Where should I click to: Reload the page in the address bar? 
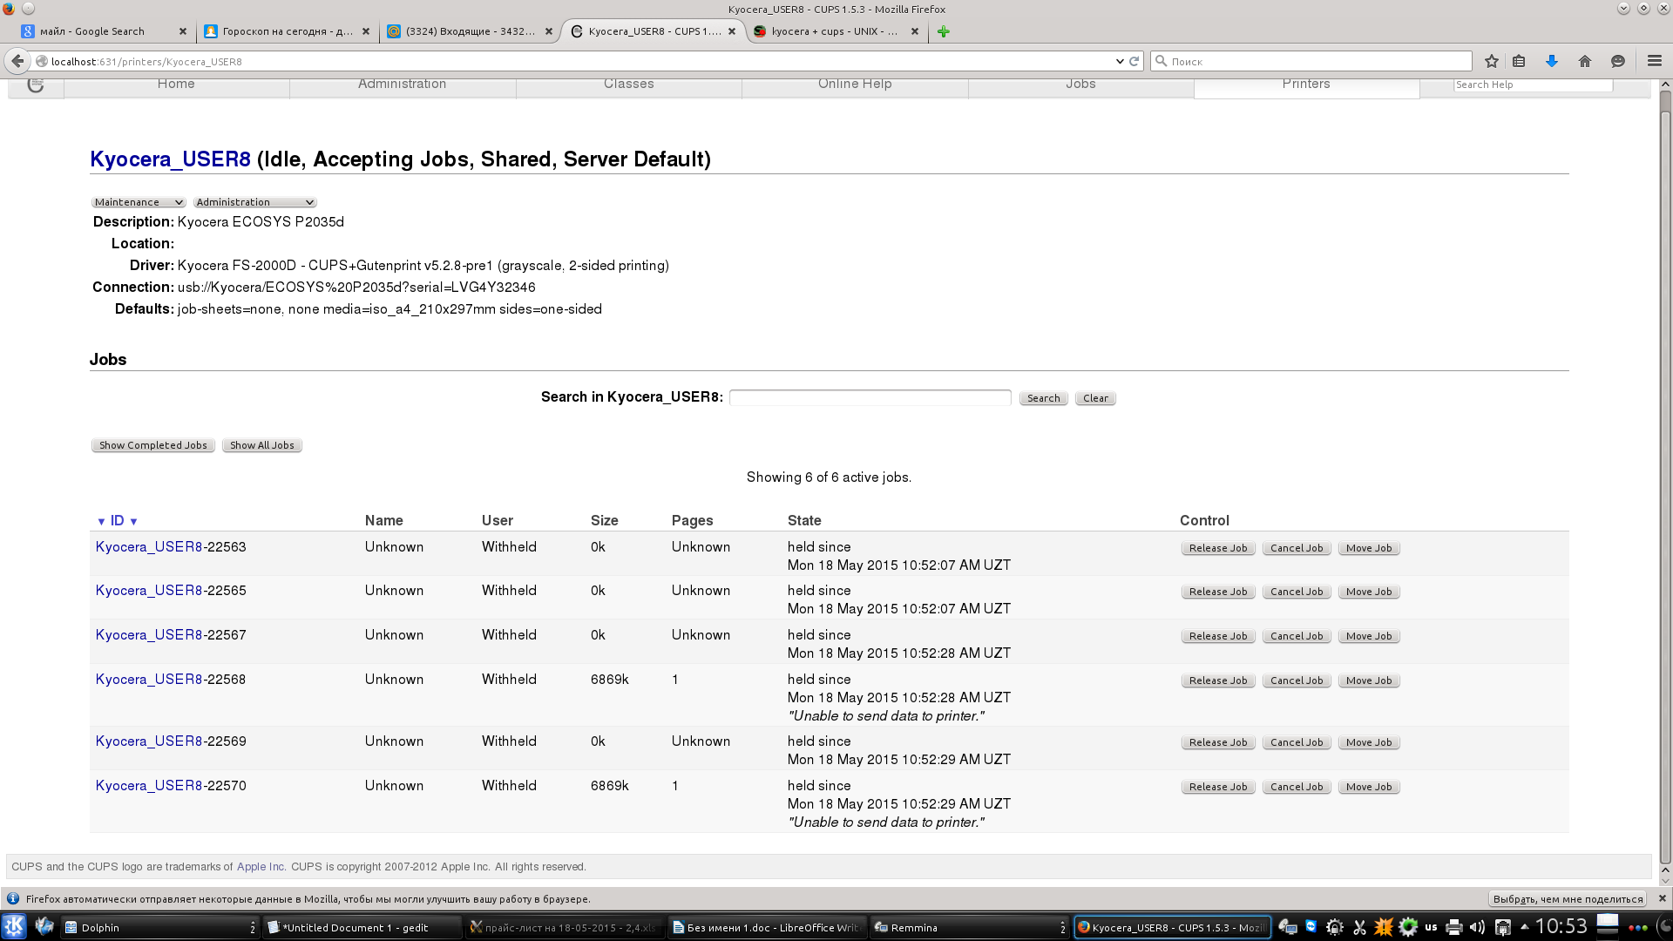(x=1134, y=61)
